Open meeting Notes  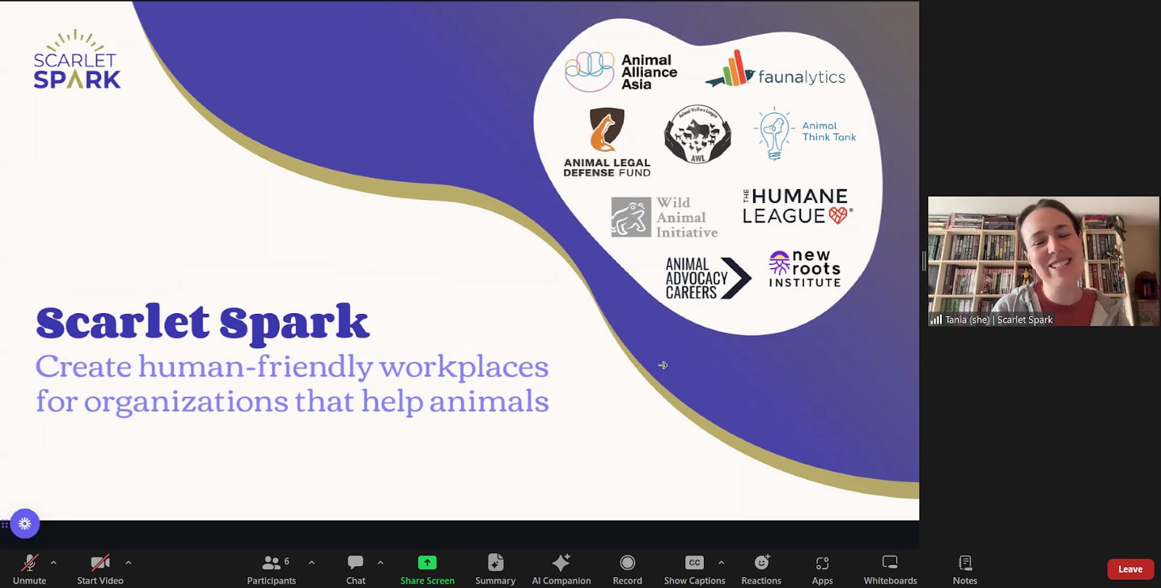tap(965, 569)
